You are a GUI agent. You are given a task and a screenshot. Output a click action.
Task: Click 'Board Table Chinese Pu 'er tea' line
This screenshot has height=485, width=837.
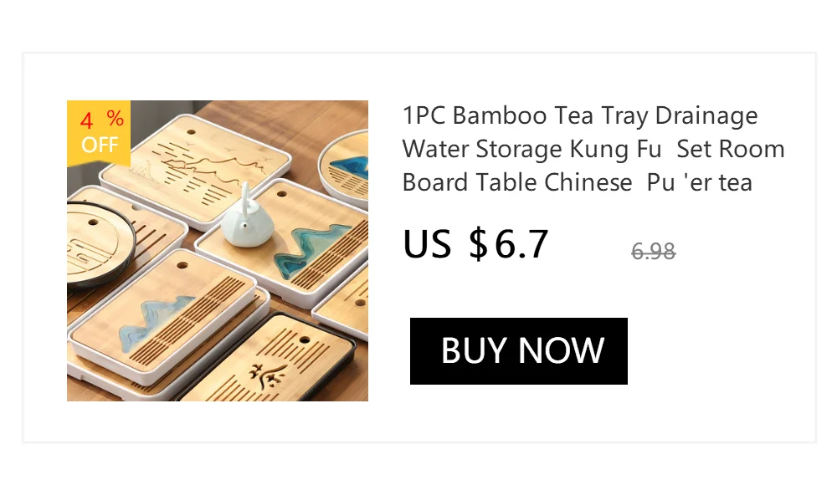coord(578,183)
